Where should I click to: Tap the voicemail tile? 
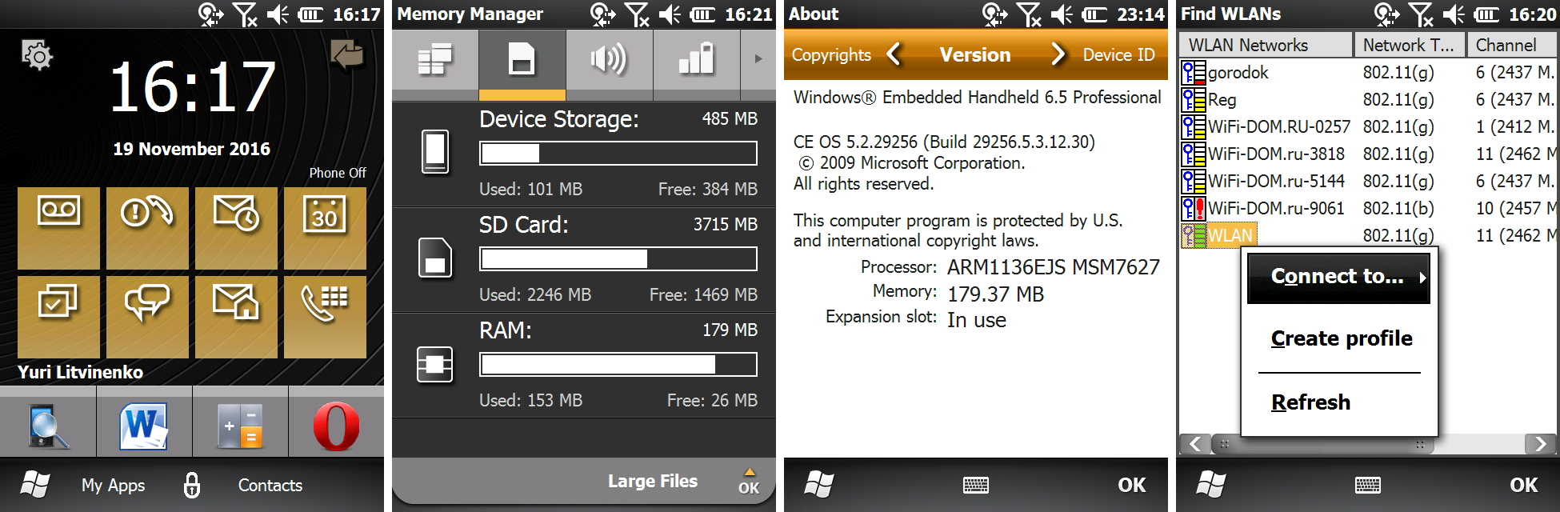click(x=58, y=227)
